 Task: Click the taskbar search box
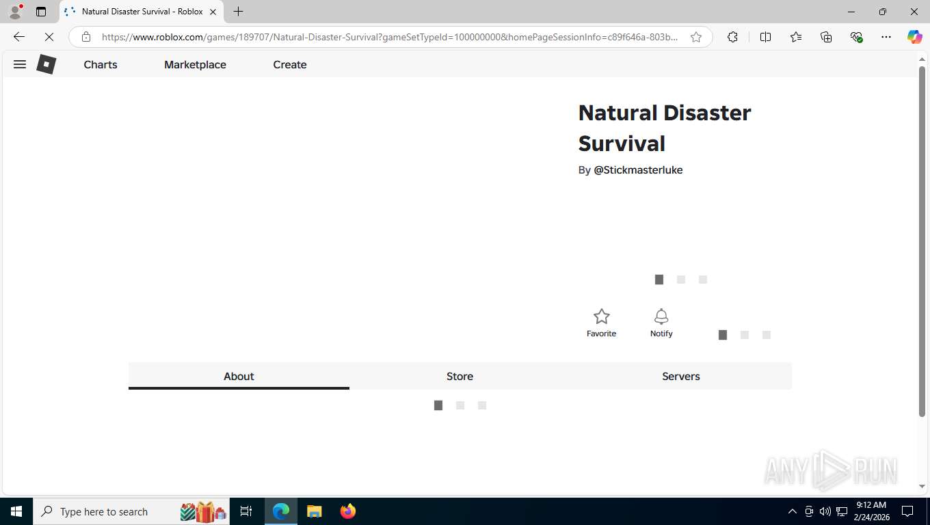pyautogui.click(x=131, y=511)
